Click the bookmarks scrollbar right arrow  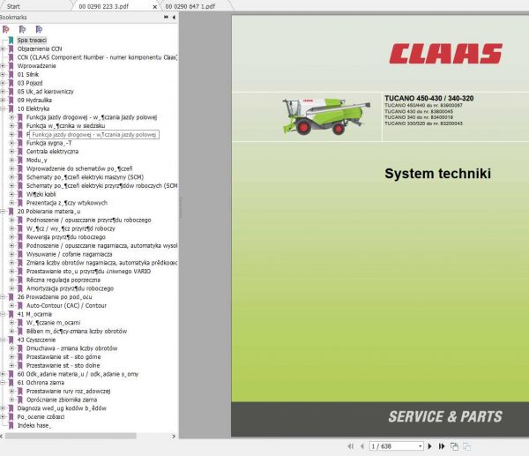point(174,436)
